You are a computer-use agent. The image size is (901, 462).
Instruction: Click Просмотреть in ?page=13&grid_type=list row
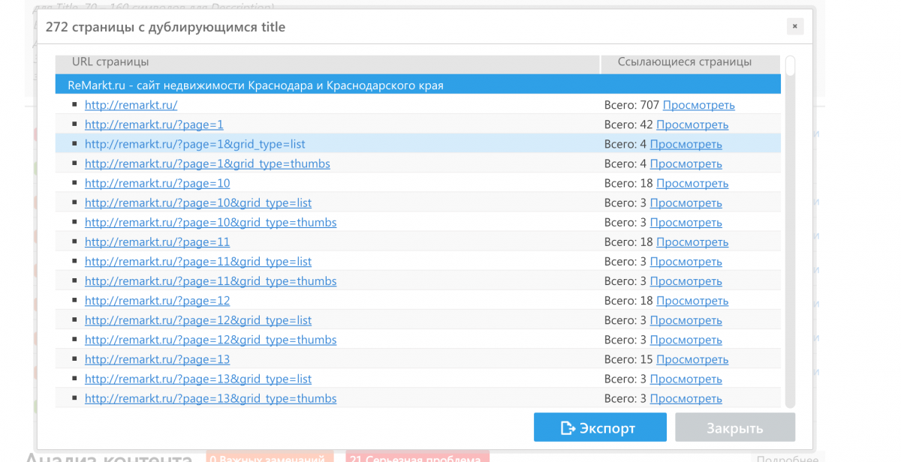[x=686, y=379]
